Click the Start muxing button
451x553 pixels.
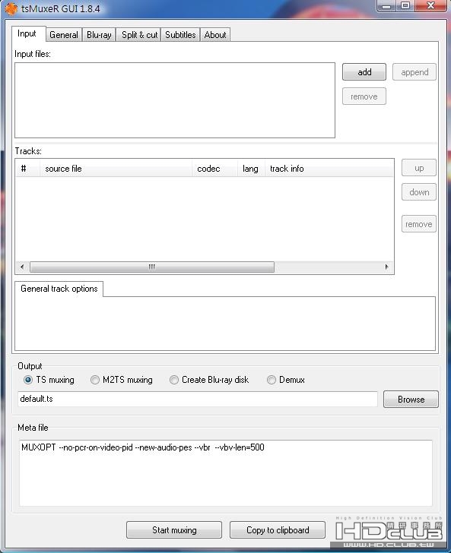point(174,529)
